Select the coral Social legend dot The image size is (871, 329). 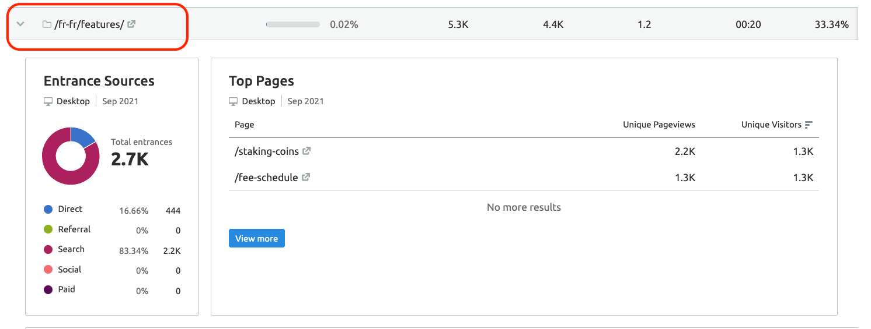pos(48,270)
